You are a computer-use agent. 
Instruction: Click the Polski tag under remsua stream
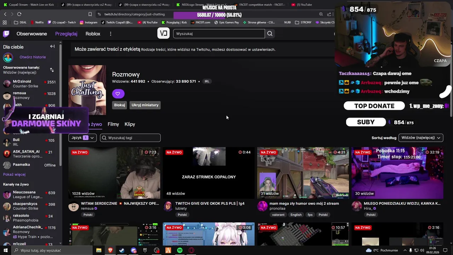click(88, 215)
